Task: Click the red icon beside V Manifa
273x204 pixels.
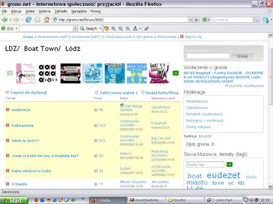Action: point(8,184)
